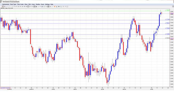The width and height of the screenshot is (174, 98).
Task: Click the faint line tool before orange X
Action: [53, 7]
